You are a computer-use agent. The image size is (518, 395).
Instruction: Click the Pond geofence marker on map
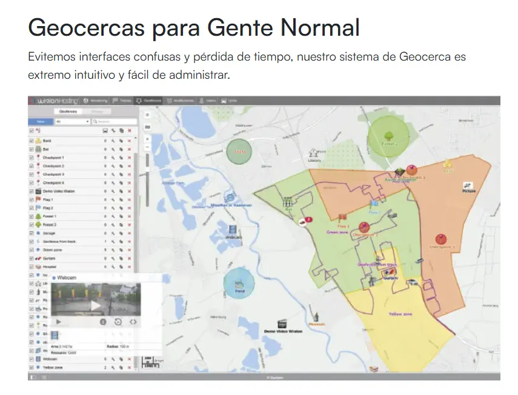pos(239,284)
